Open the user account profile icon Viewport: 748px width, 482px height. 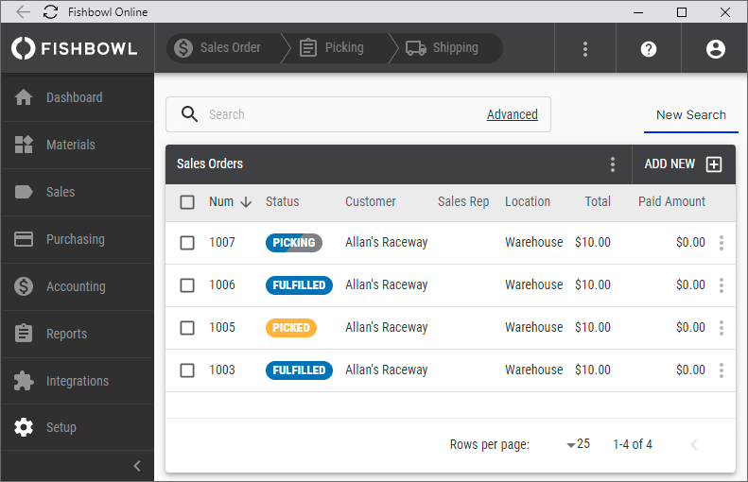pos(715,48)
